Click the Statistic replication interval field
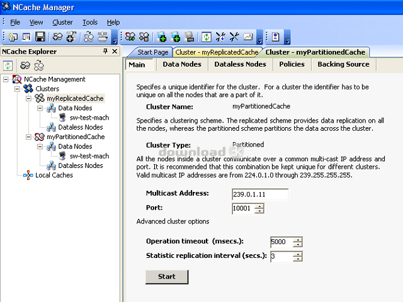Viewport: 403px width, 302px height. tap(281, 256)
